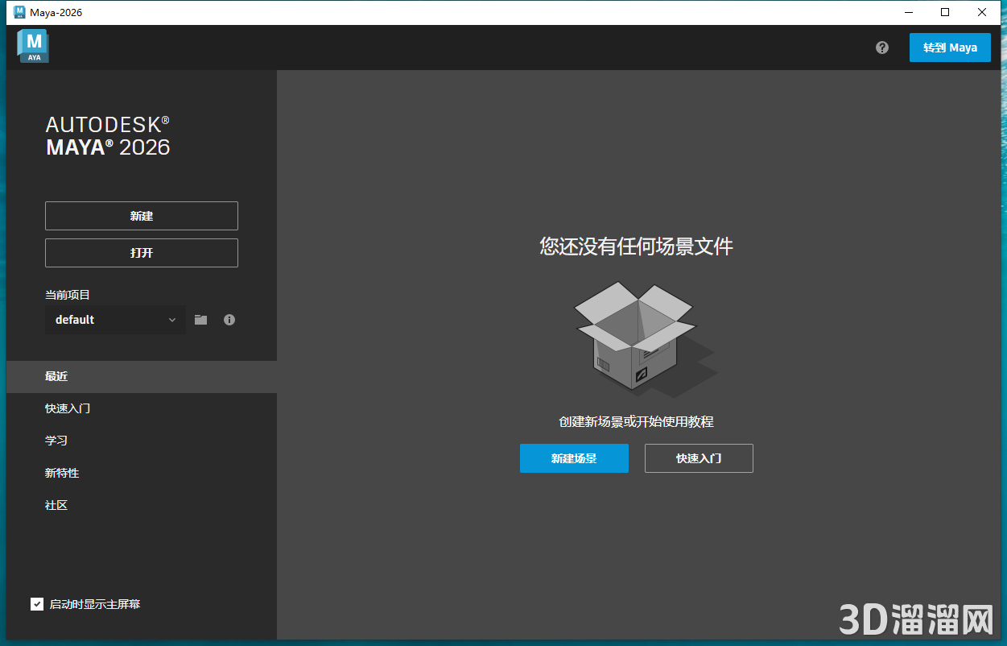
Task: View project details via the info icon
Action: coord(229,319)
